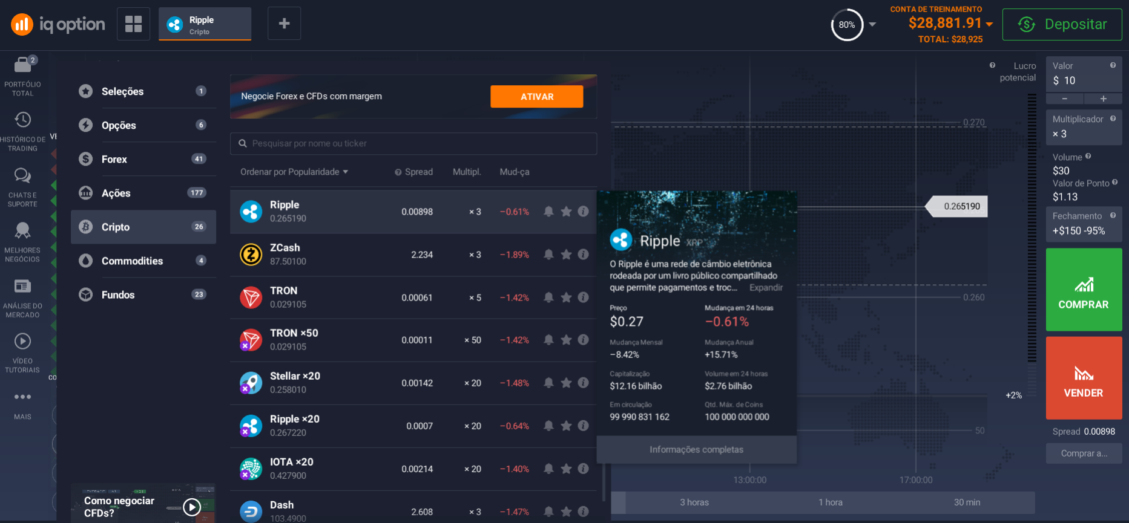Set price alert bell for Ripple
Viewport: 1129px width, 523px height.
click(x=548, y=212)
